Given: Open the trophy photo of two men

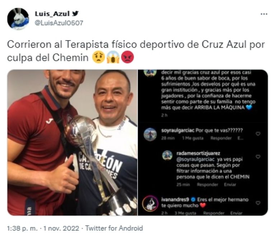Looking at the screenshot, I should (x=72, y=143).
